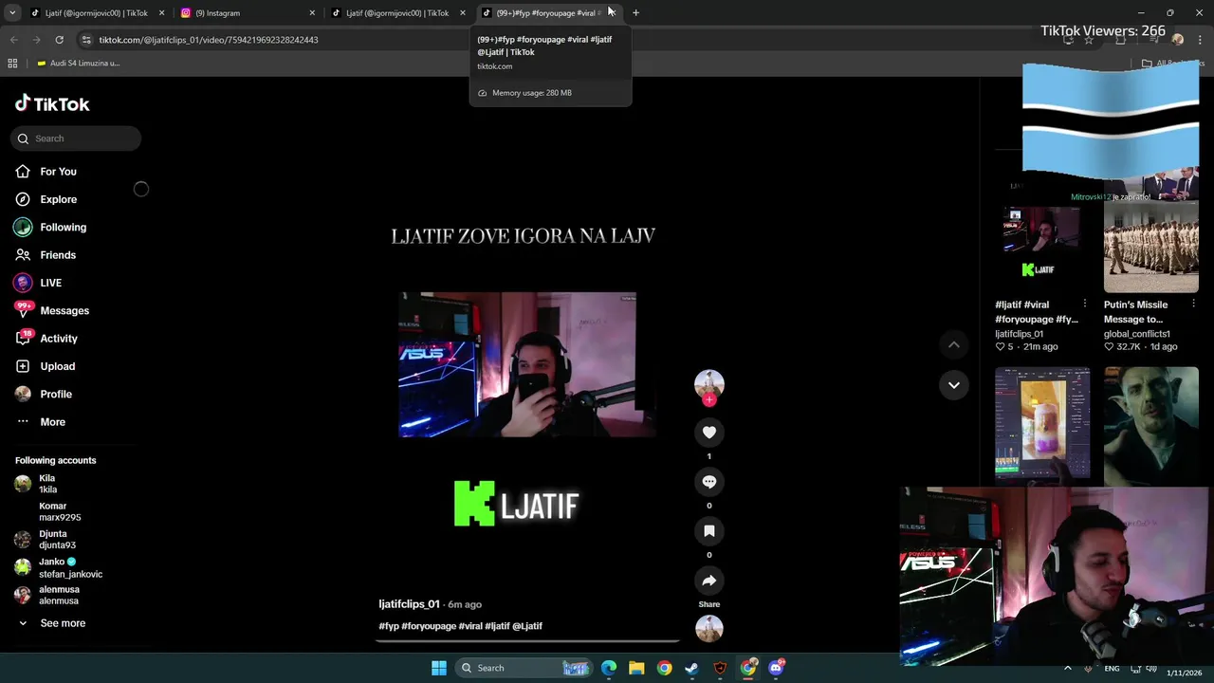This screenshot has height=683, width=1214.
Task: Open File Explorer from taskbar
Action: pyautogui.click(x=636, y=668)
